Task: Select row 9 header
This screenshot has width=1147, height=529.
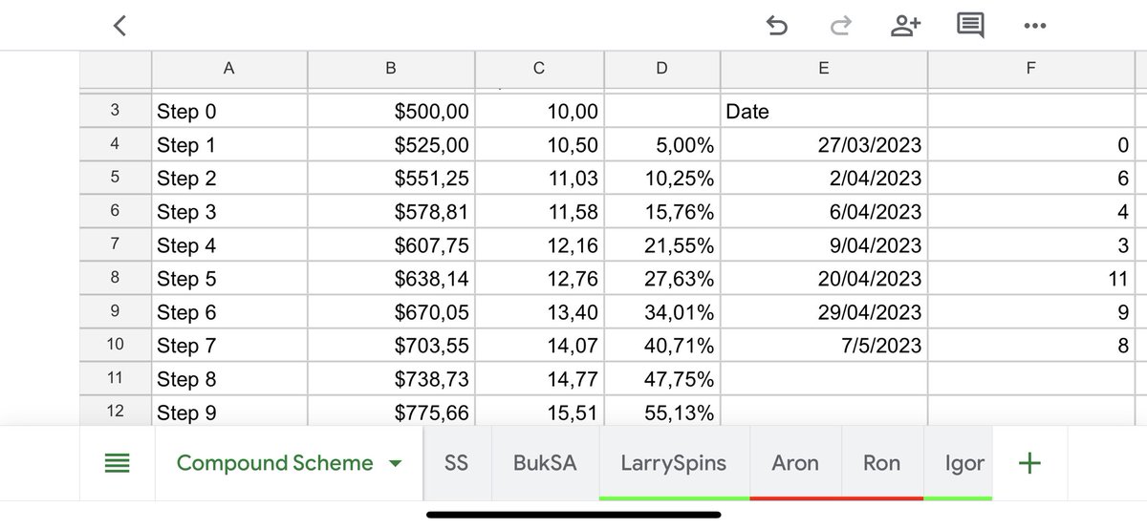Action: point(115,311)
